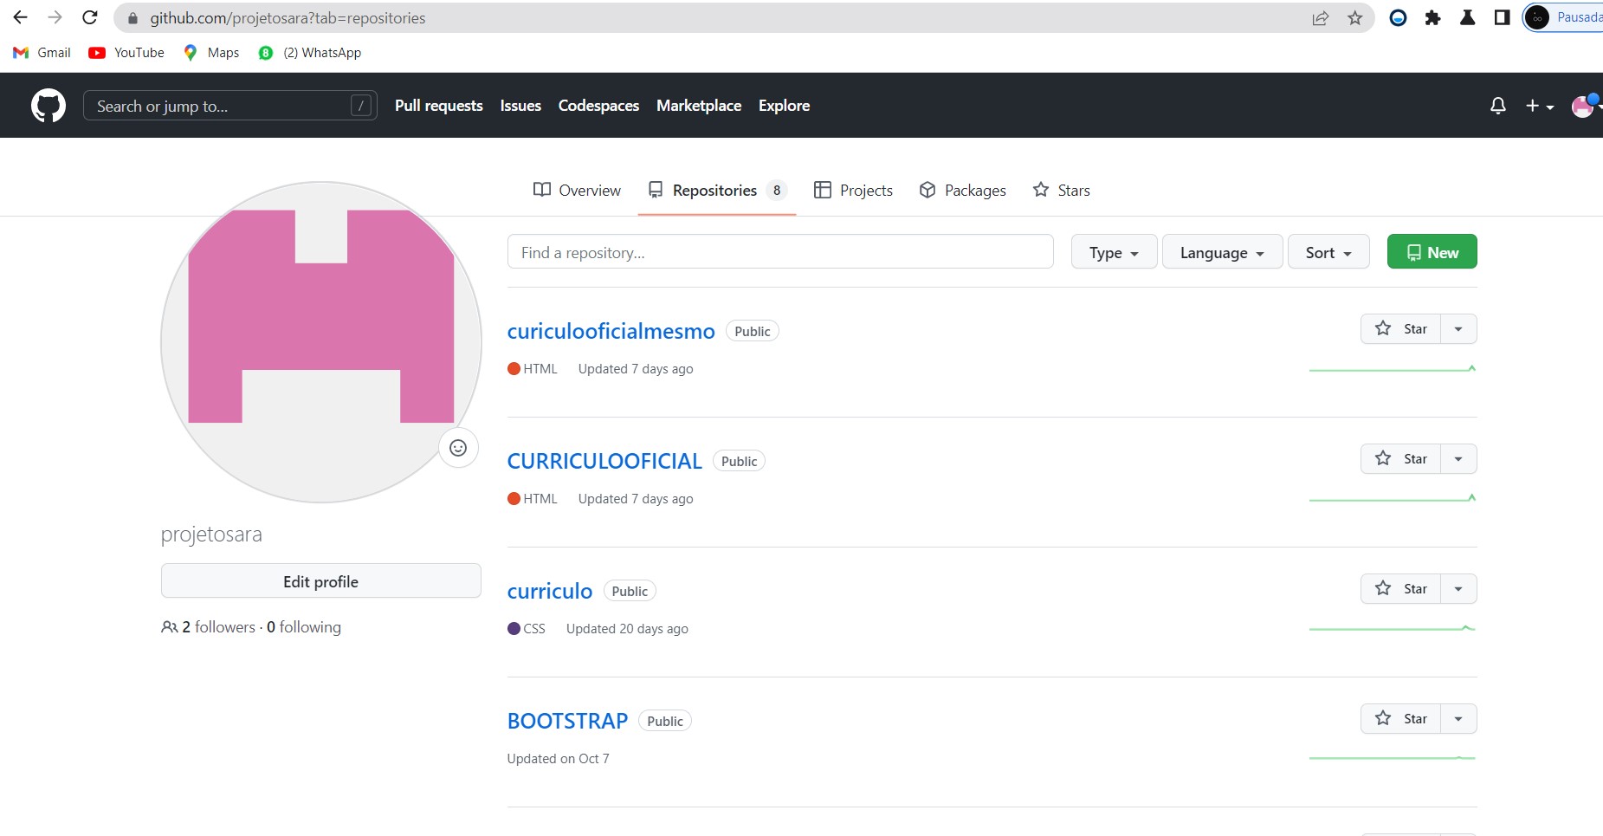Viewport: 1603px width, 836px height.
Task: Click the Find a repository search field
Action: 779,252
